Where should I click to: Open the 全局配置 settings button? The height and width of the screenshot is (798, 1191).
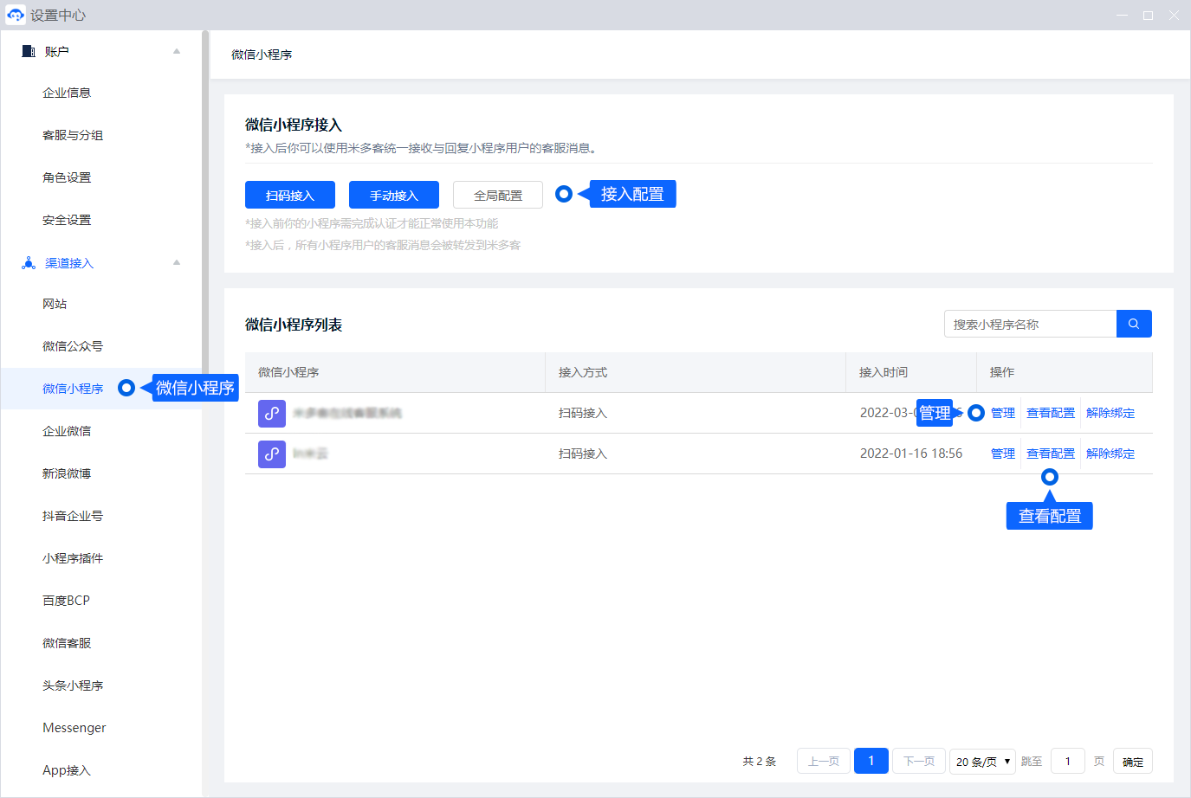click(498, 196)
